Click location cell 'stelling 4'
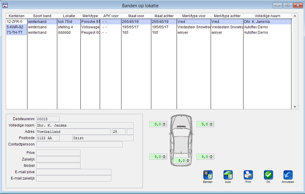 (x=69, y=27)
